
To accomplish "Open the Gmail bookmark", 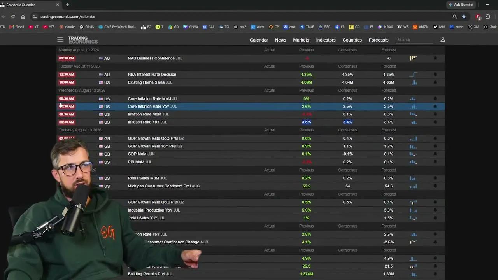I will (17, 27).
